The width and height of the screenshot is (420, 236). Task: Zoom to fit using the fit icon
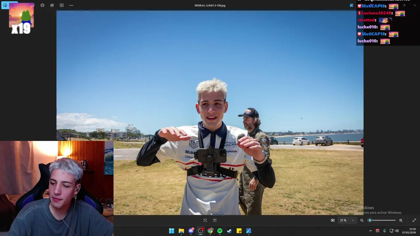333,220
